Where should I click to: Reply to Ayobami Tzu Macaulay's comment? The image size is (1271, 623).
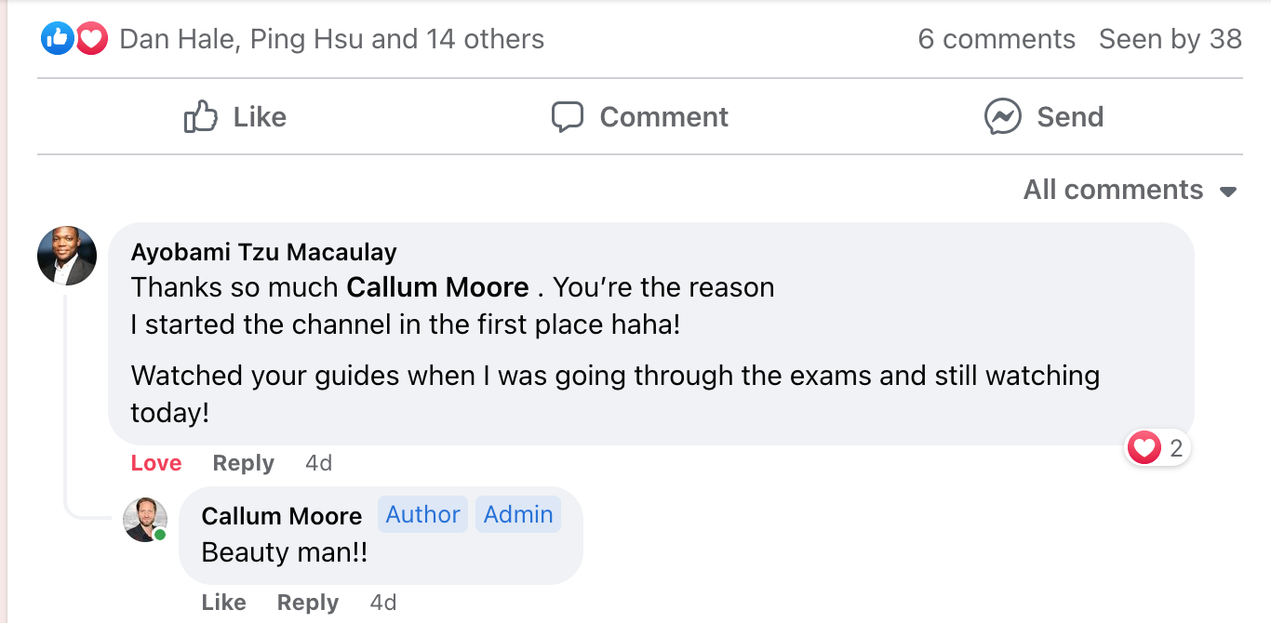point(243,463)
